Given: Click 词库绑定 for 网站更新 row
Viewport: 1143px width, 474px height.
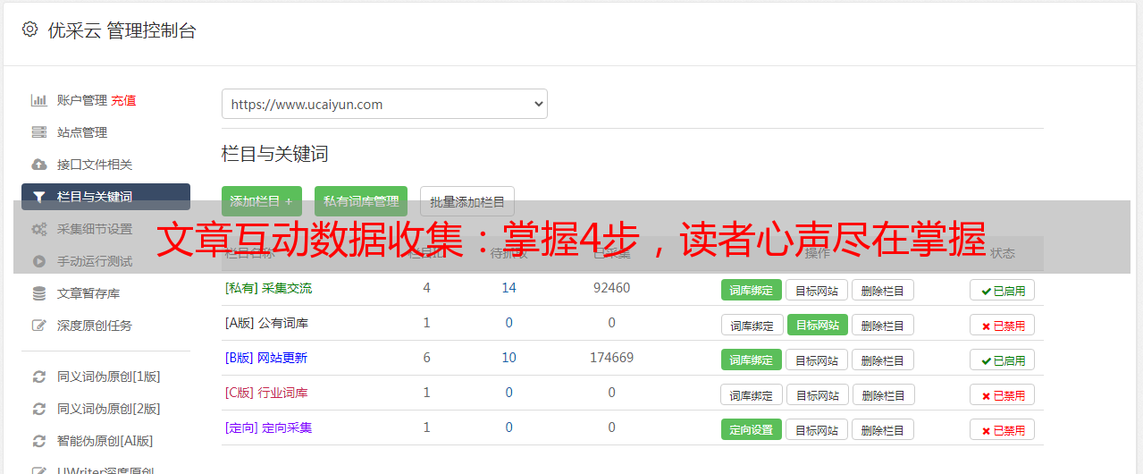Looking at the screenshot, I should tap(752, 360).
